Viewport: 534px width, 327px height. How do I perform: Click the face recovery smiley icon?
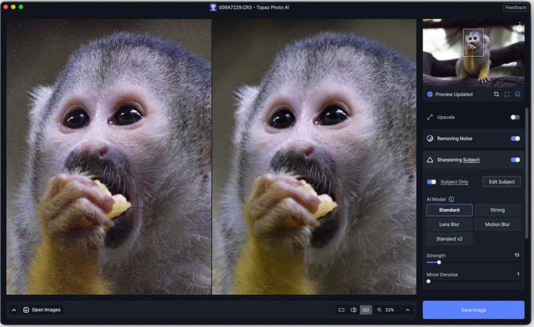click(517, 94)
